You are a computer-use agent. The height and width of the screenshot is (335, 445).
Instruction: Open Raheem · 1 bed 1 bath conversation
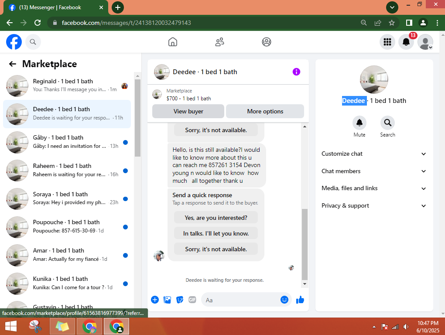pos(67,171)
